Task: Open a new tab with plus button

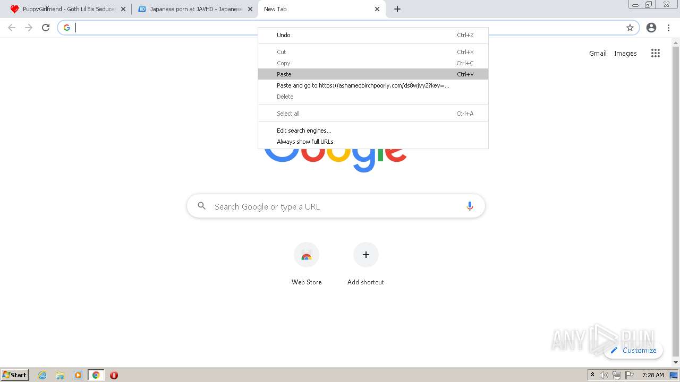Action: tap(397, 9)
